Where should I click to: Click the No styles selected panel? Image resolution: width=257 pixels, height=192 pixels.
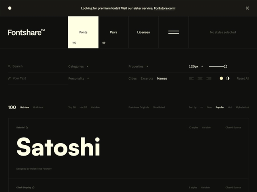pos(223,32)
